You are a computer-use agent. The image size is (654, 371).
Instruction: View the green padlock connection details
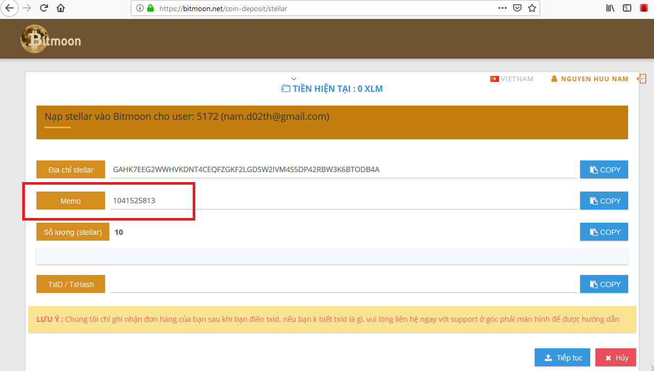click(150, 8)
